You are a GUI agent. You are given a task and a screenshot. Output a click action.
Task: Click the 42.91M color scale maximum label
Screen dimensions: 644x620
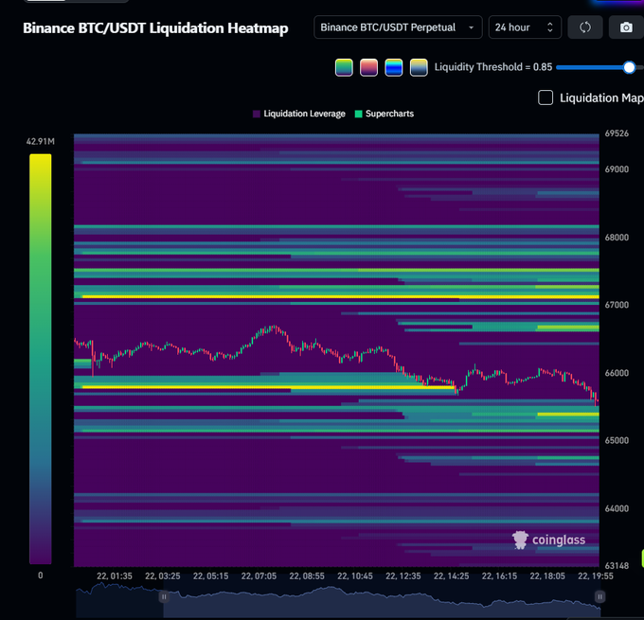40,142
